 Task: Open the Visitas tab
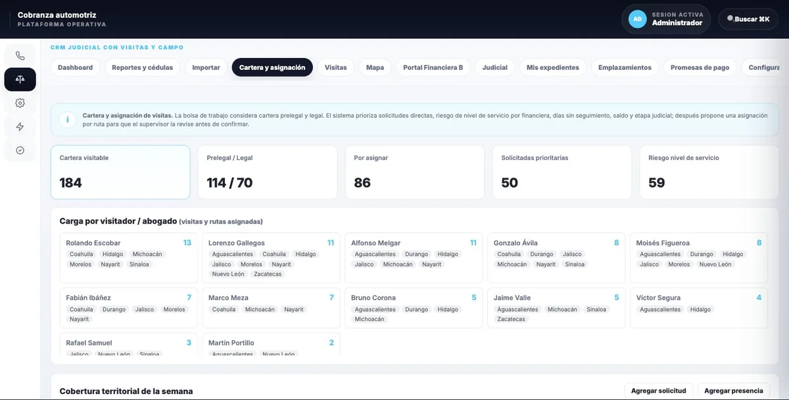coord(336,68)
